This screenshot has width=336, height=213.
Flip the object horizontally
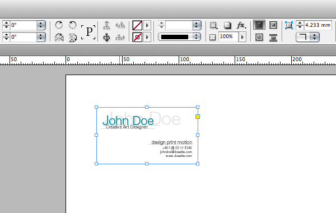click(59, 38)
